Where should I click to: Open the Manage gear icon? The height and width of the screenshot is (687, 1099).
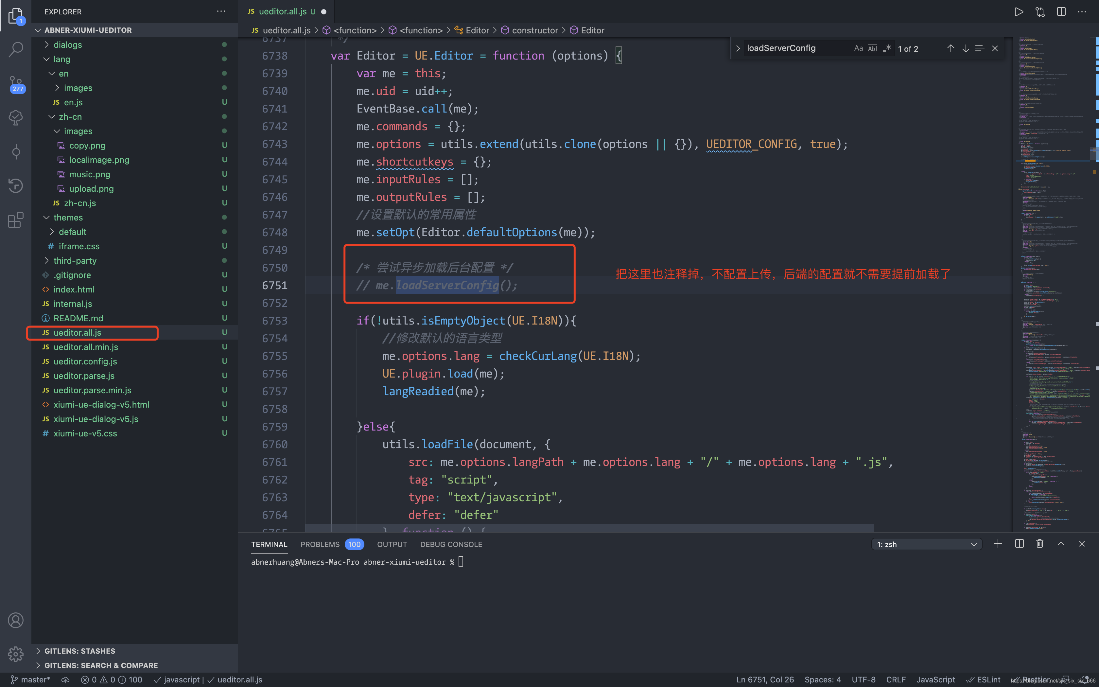(16, 654)
